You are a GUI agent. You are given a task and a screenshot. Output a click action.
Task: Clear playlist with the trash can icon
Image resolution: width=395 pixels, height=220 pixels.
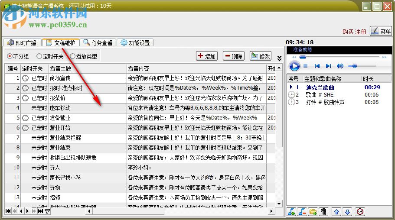coord(324,212)
